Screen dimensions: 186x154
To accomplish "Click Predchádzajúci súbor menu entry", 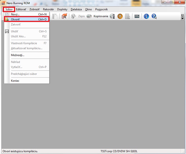I will point(27,74).
